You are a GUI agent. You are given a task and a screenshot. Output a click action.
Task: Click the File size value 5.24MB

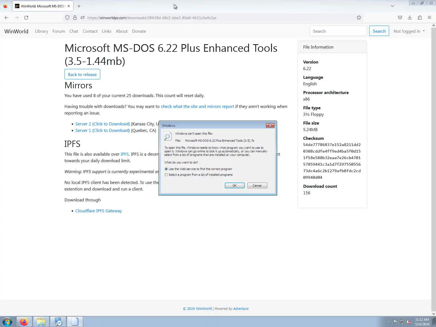[x=310, y=130]
